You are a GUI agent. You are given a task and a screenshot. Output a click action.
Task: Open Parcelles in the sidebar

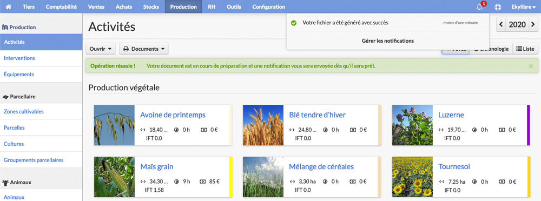41,128
